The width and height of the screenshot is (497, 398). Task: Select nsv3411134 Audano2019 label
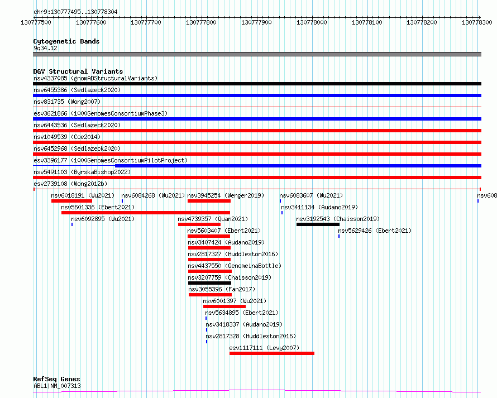pyautogui.click(x=319, y=207)
